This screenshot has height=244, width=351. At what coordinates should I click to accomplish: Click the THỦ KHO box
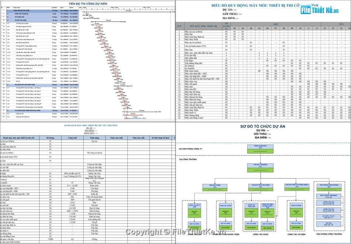pos(328,224)
